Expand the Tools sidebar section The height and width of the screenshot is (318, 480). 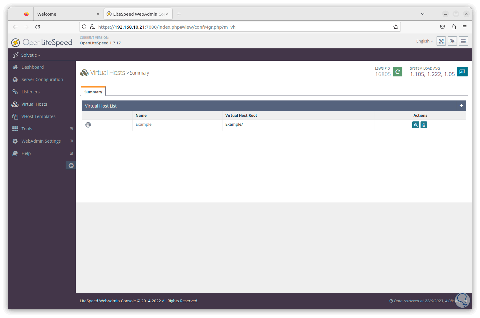71,128
